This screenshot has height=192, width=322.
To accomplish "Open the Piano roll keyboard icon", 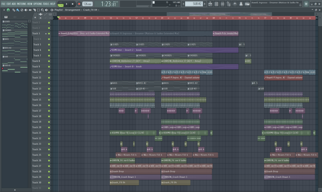I will coord(247,4).
